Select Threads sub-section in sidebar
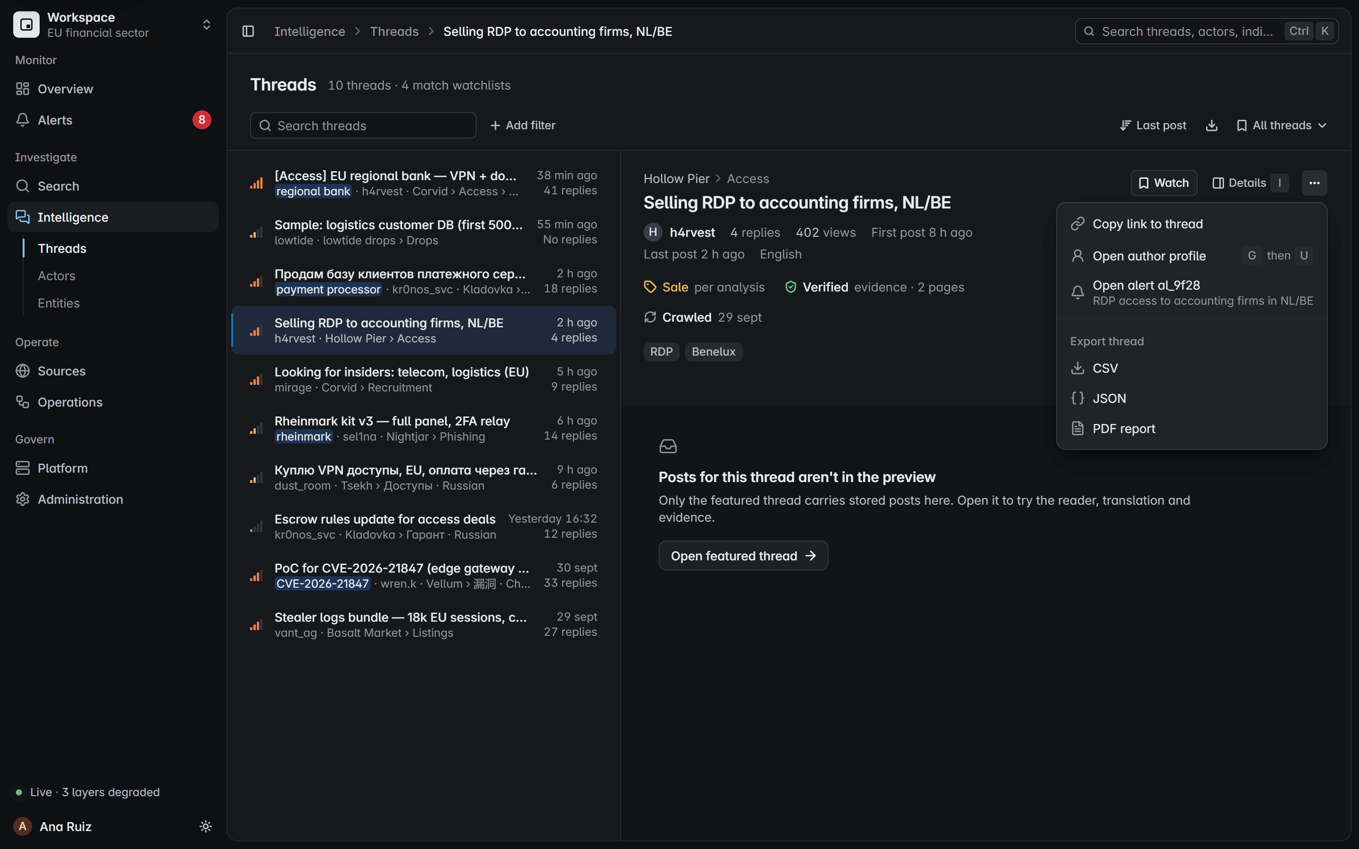 (x=62, y=248)
